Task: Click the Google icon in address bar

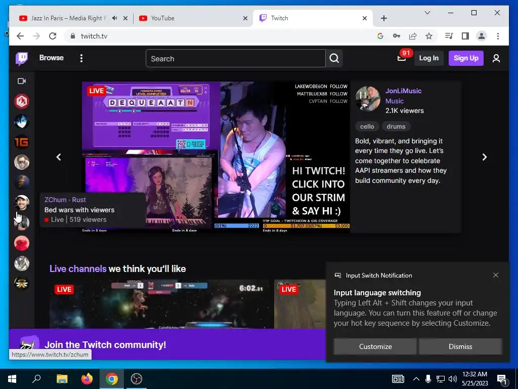Action: tap(380, 36)
